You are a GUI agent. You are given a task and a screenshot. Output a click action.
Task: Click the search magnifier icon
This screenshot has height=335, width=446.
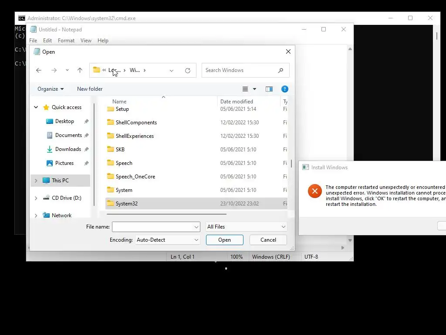[x=281, y=70]
